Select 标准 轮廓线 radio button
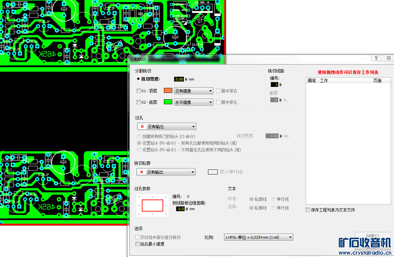The width and height of the screenshot is (394, 257). tap(251, 199)
